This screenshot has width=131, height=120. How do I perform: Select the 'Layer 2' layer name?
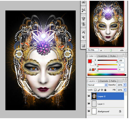coord(101,96)
